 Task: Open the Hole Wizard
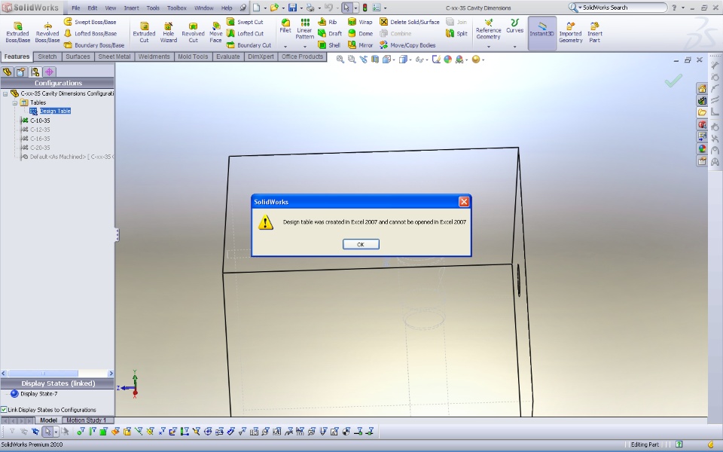pyautogui.click(x=168, y=32)
